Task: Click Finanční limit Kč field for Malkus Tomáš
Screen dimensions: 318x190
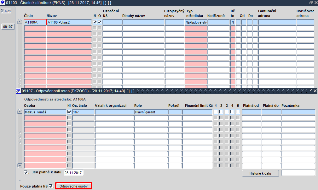Action: (x=197, y=112)
